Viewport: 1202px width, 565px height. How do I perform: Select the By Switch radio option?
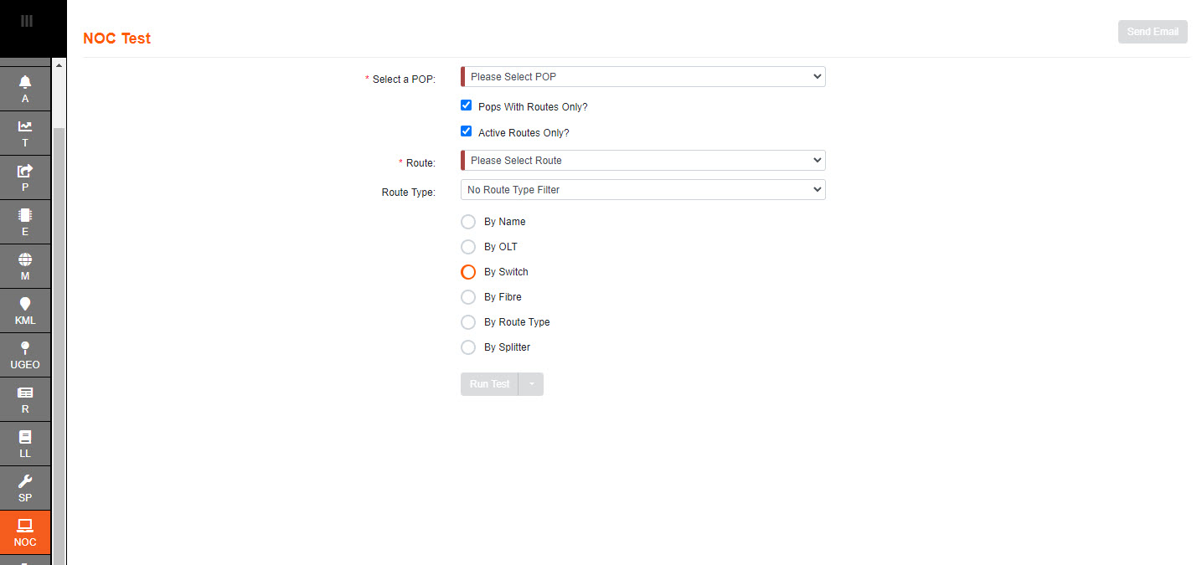tap(468, 272)
